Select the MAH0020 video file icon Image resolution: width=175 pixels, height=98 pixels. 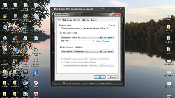pyautogui.click(x=5, y=62)
